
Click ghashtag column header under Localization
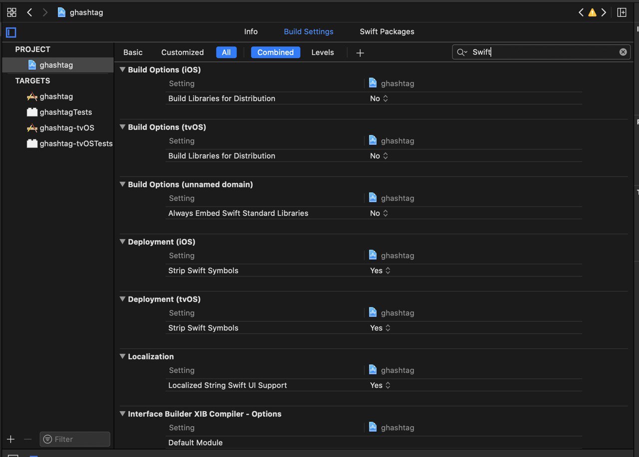(x=392, y=370)
